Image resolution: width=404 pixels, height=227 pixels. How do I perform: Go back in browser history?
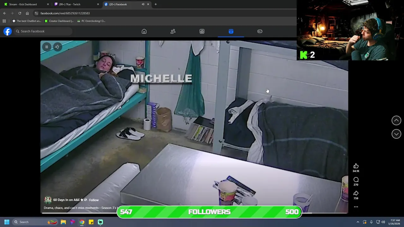click(x=4, y=13)
